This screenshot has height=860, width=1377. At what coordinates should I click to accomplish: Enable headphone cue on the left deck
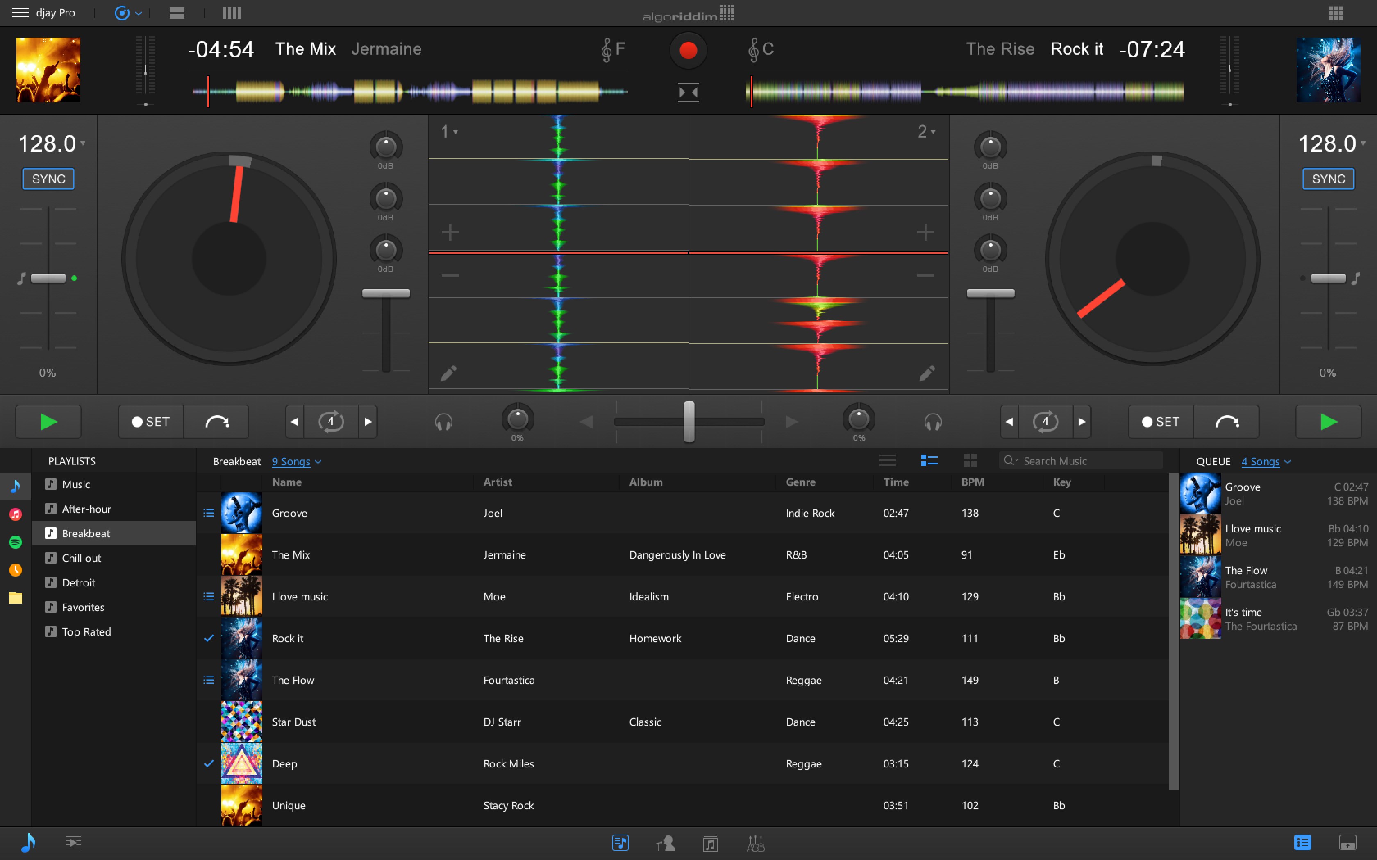(443, 421)
